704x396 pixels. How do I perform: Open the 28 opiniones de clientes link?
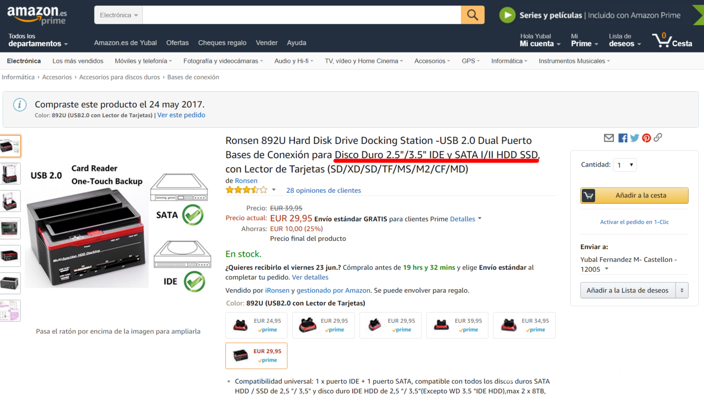[324, 190]
